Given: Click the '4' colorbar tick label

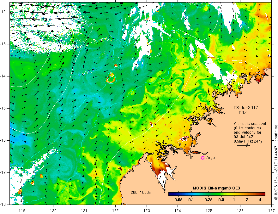Looking at the screenshot, I should click(x=260, y=200).
